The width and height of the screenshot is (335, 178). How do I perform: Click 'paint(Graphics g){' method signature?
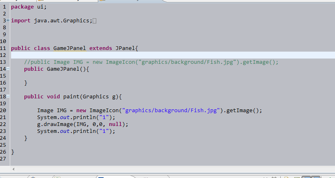[92, 97]
